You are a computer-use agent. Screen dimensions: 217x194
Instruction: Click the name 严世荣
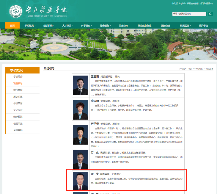point(95,124)
